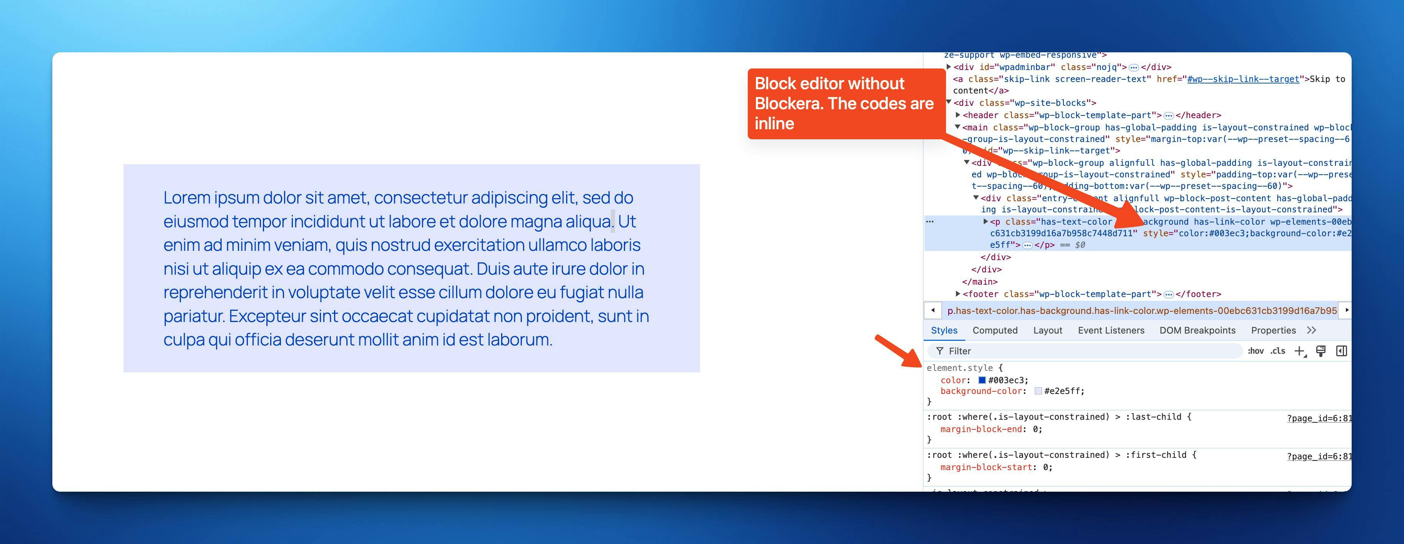Image resolution: width=1404 pixels, height=544 pixels.
Task: Open the Event Listeners tab
Action: (1111, 330)
